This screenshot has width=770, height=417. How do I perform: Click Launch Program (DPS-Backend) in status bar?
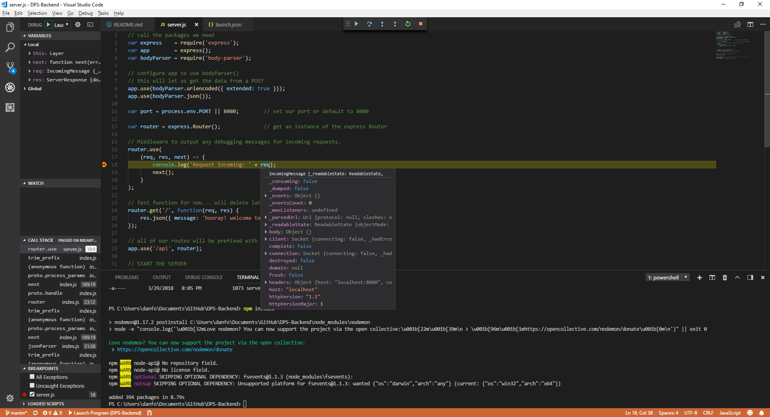tap(105, 413)
